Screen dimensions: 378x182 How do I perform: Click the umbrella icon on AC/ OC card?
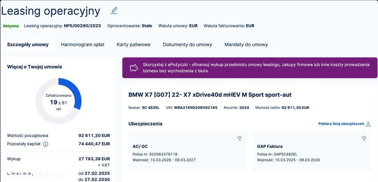239,138
